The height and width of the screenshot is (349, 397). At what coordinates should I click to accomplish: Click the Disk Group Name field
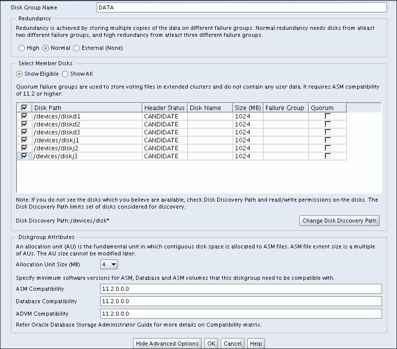pyautogui.click(x=242, y=7)
